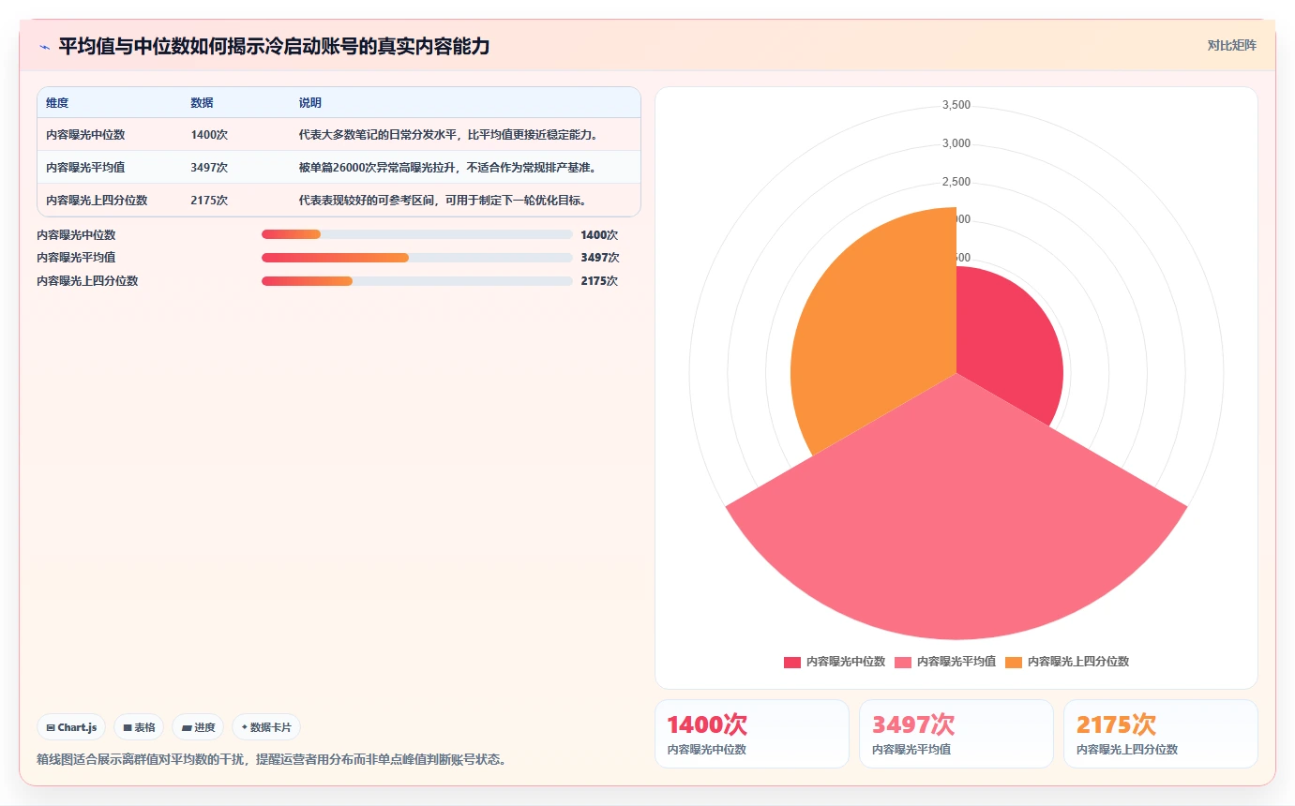The image size is (1295, 806).
Task: Select the 进度 chip
Action: coord(198,727)
